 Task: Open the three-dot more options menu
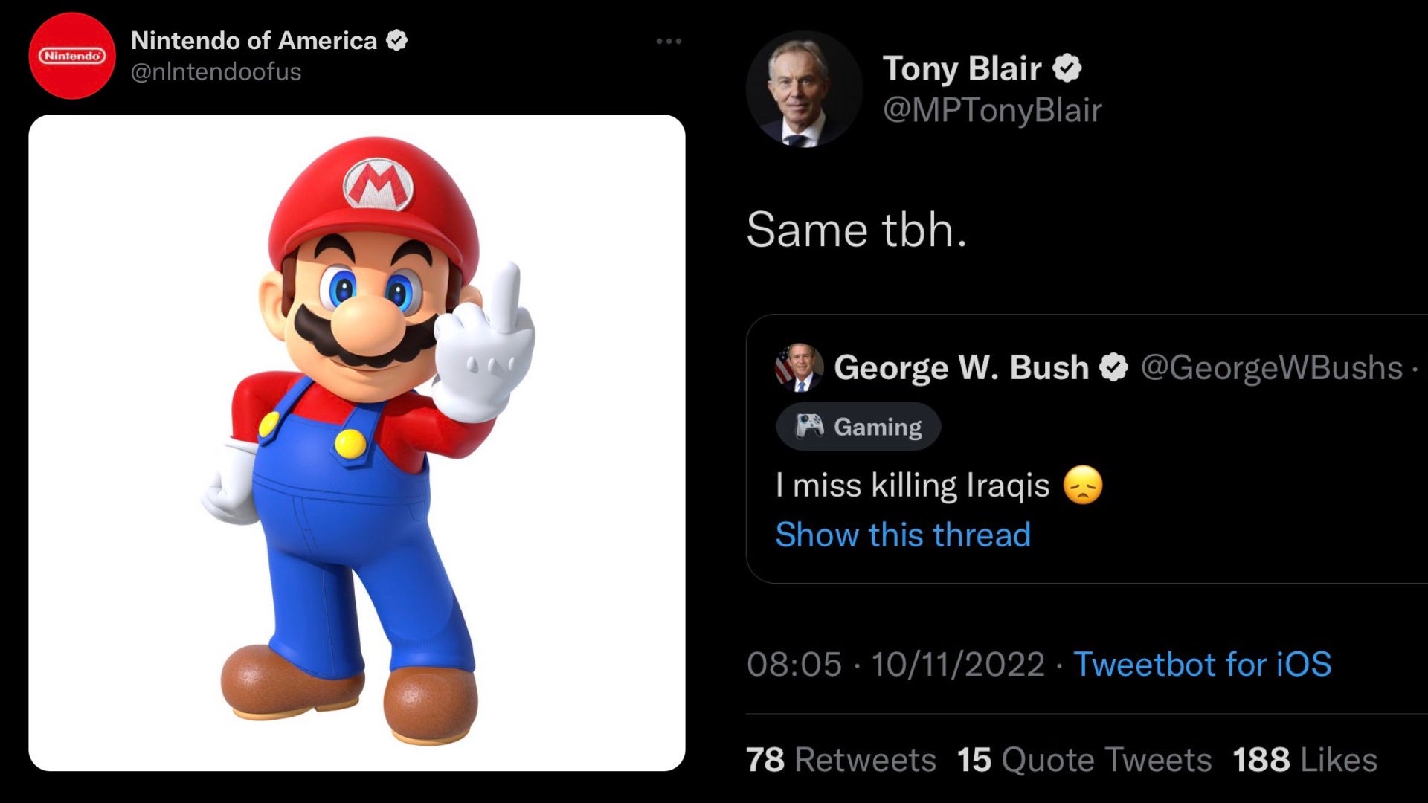[x=669, y=42]
